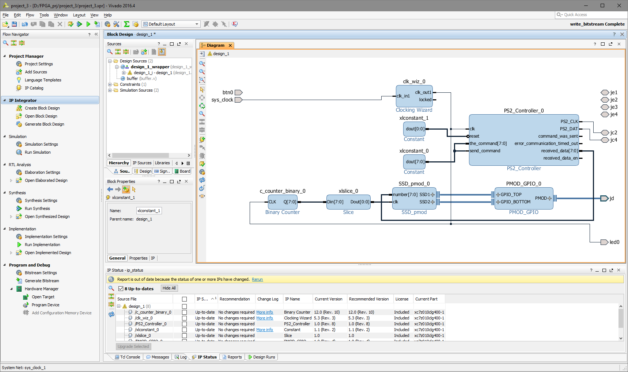
Task: Check the design_1 (8) row checkbox
Action: [184, 307]
